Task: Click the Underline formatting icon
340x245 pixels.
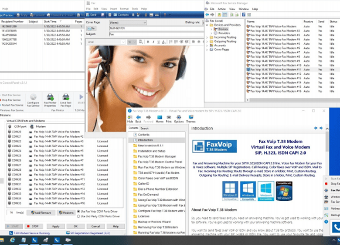Action: tap(159, 42)
